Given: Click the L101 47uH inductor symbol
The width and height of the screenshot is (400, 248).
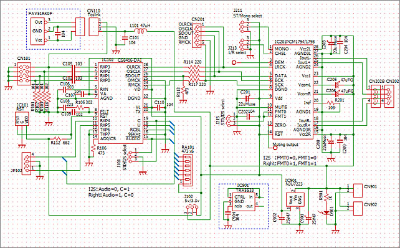Looking at the screenshot, I should point(140,31).
